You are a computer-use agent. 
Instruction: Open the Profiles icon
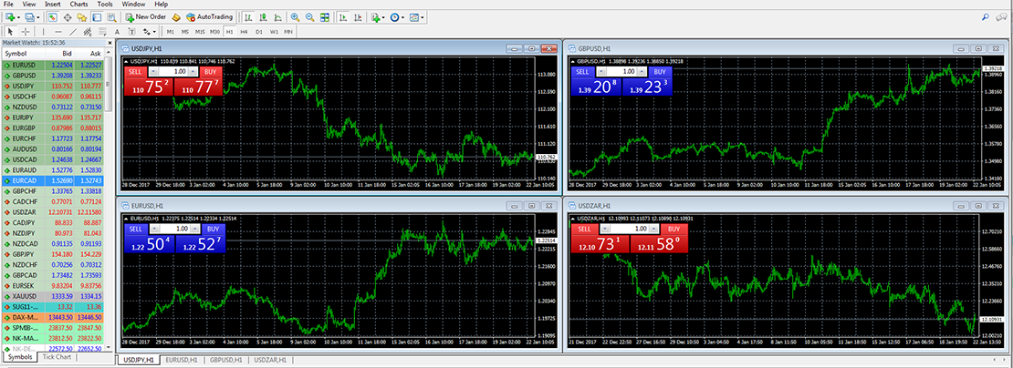pyautogui.click(x=29, y=16)
